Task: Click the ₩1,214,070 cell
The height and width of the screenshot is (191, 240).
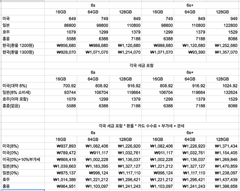Action: (x=126, y=52)
